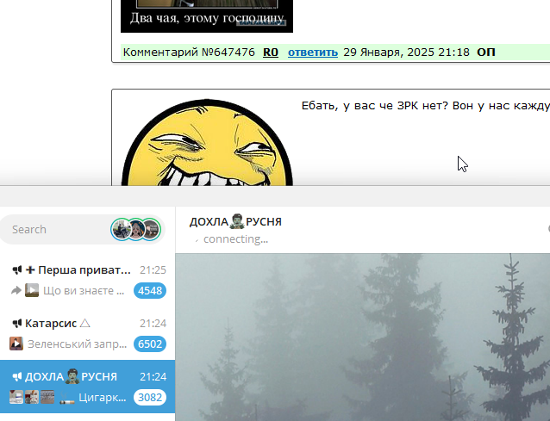Open the stories avatars beside Search
The image size is (550, 421).
pos(136,229)
